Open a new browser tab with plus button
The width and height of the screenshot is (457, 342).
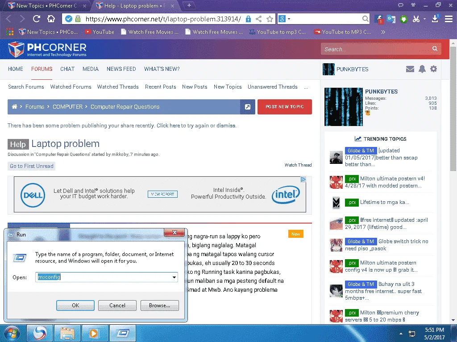point(189,5)
